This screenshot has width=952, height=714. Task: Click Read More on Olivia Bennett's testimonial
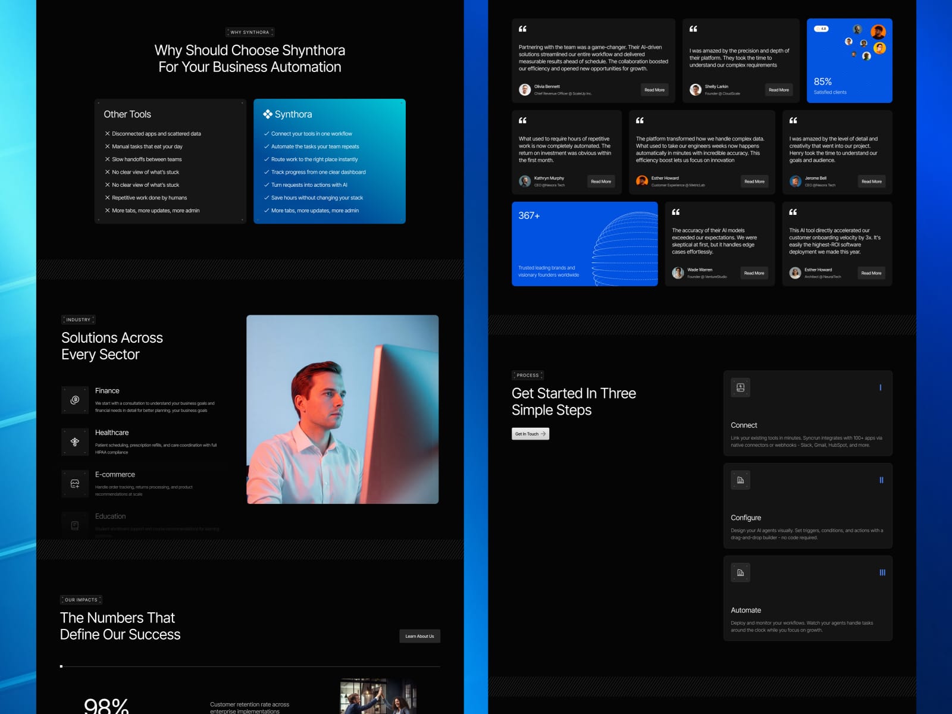tap(654, 90)
